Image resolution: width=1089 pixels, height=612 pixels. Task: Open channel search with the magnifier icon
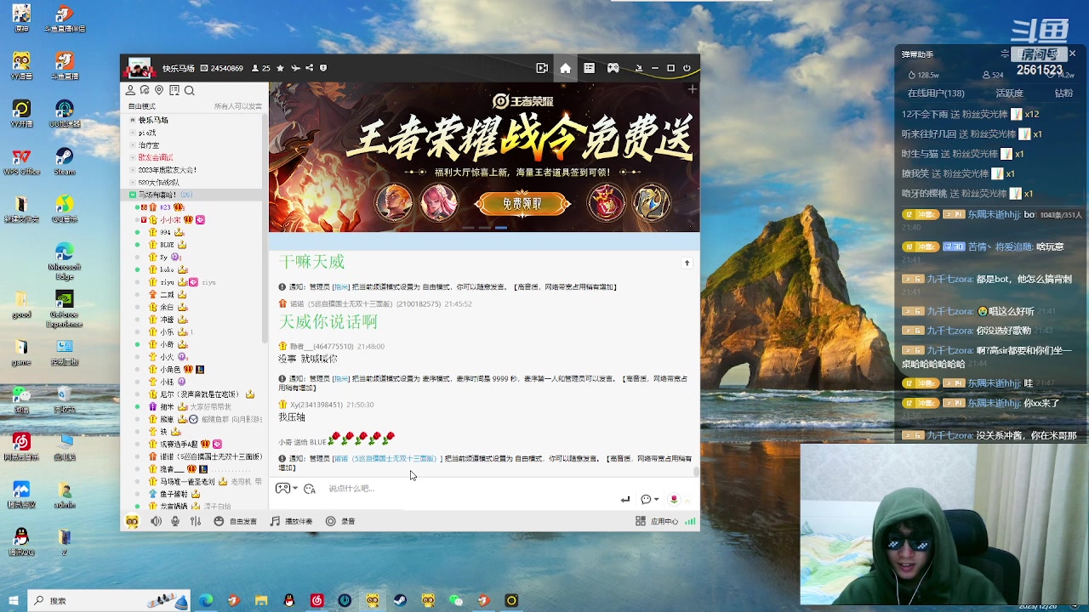[x=189, y=90]
